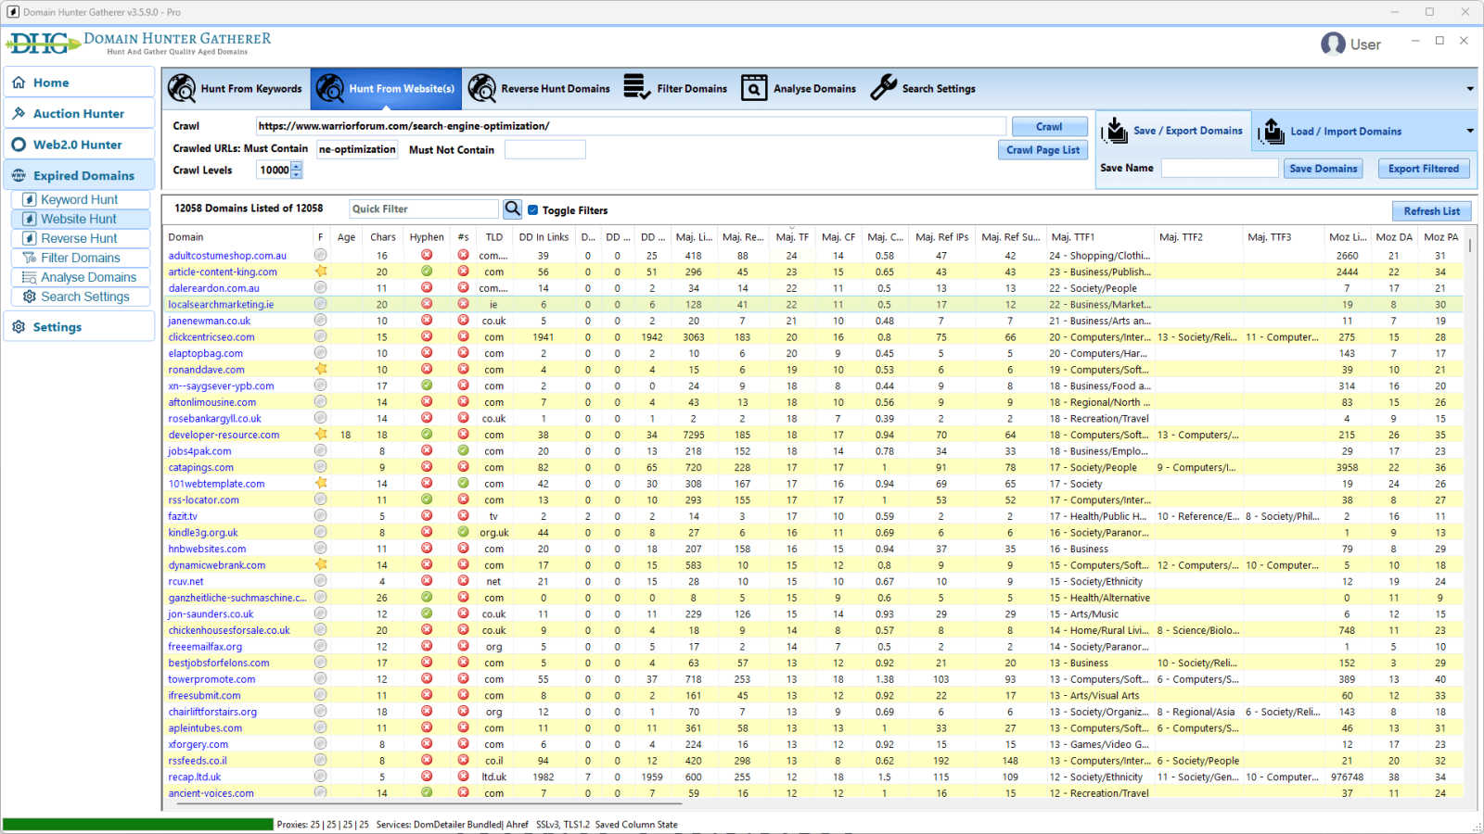
Task: Run search with the Quick Filter magnifier icon
Action: pyautogui.click(x=512, y=208)
